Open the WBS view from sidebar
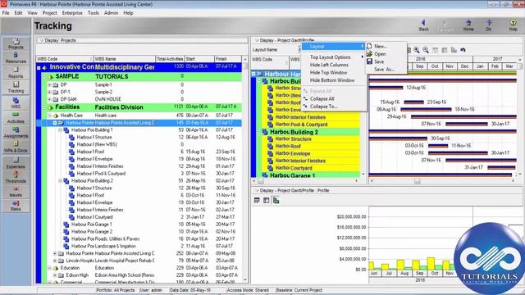This screenshot has height=295, width=525. pyautogui.click(x=16, y=103)
